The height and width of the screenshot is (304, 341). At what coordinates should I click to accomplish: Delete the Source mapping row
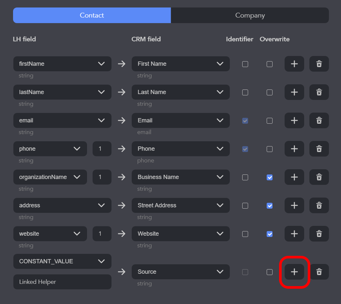(319, 272)
